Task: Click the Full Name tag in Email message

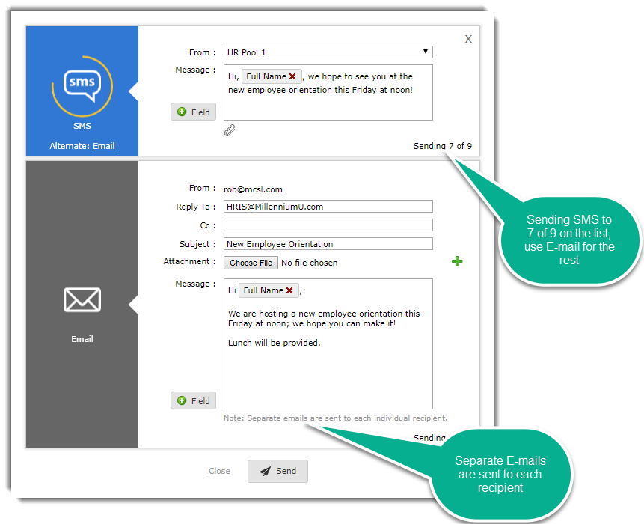Action: click(263, 290)
